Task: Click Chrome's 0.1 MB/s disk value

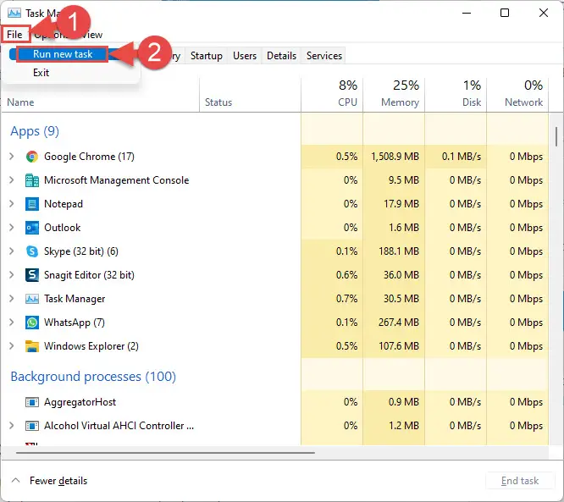Action: tap(462, 157)
